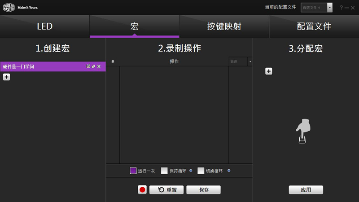Click the Cooler Master logo

click(x=9, y=7)
